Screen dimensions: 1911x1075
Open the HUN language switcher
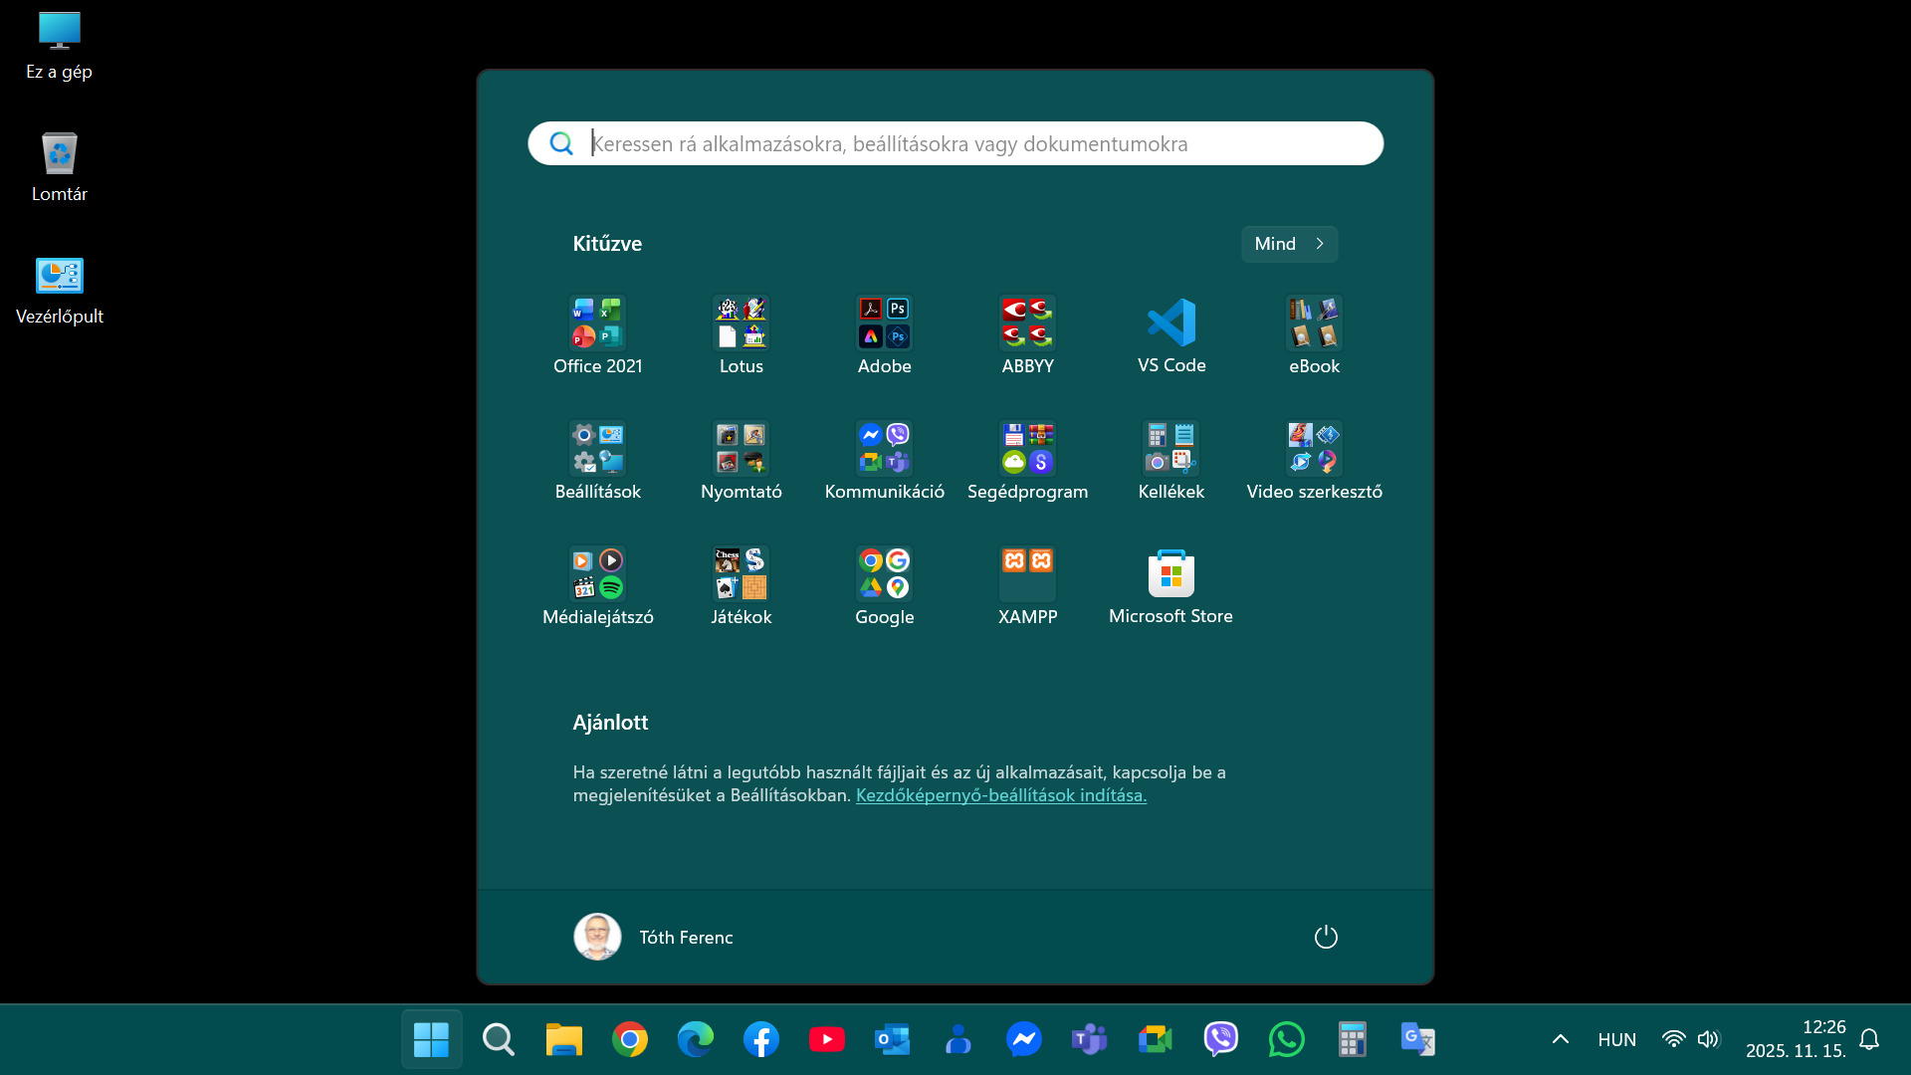(1616, 1039)
